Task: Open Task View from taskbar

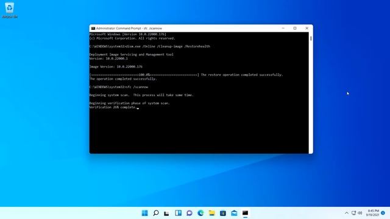Action: (166, 213)
